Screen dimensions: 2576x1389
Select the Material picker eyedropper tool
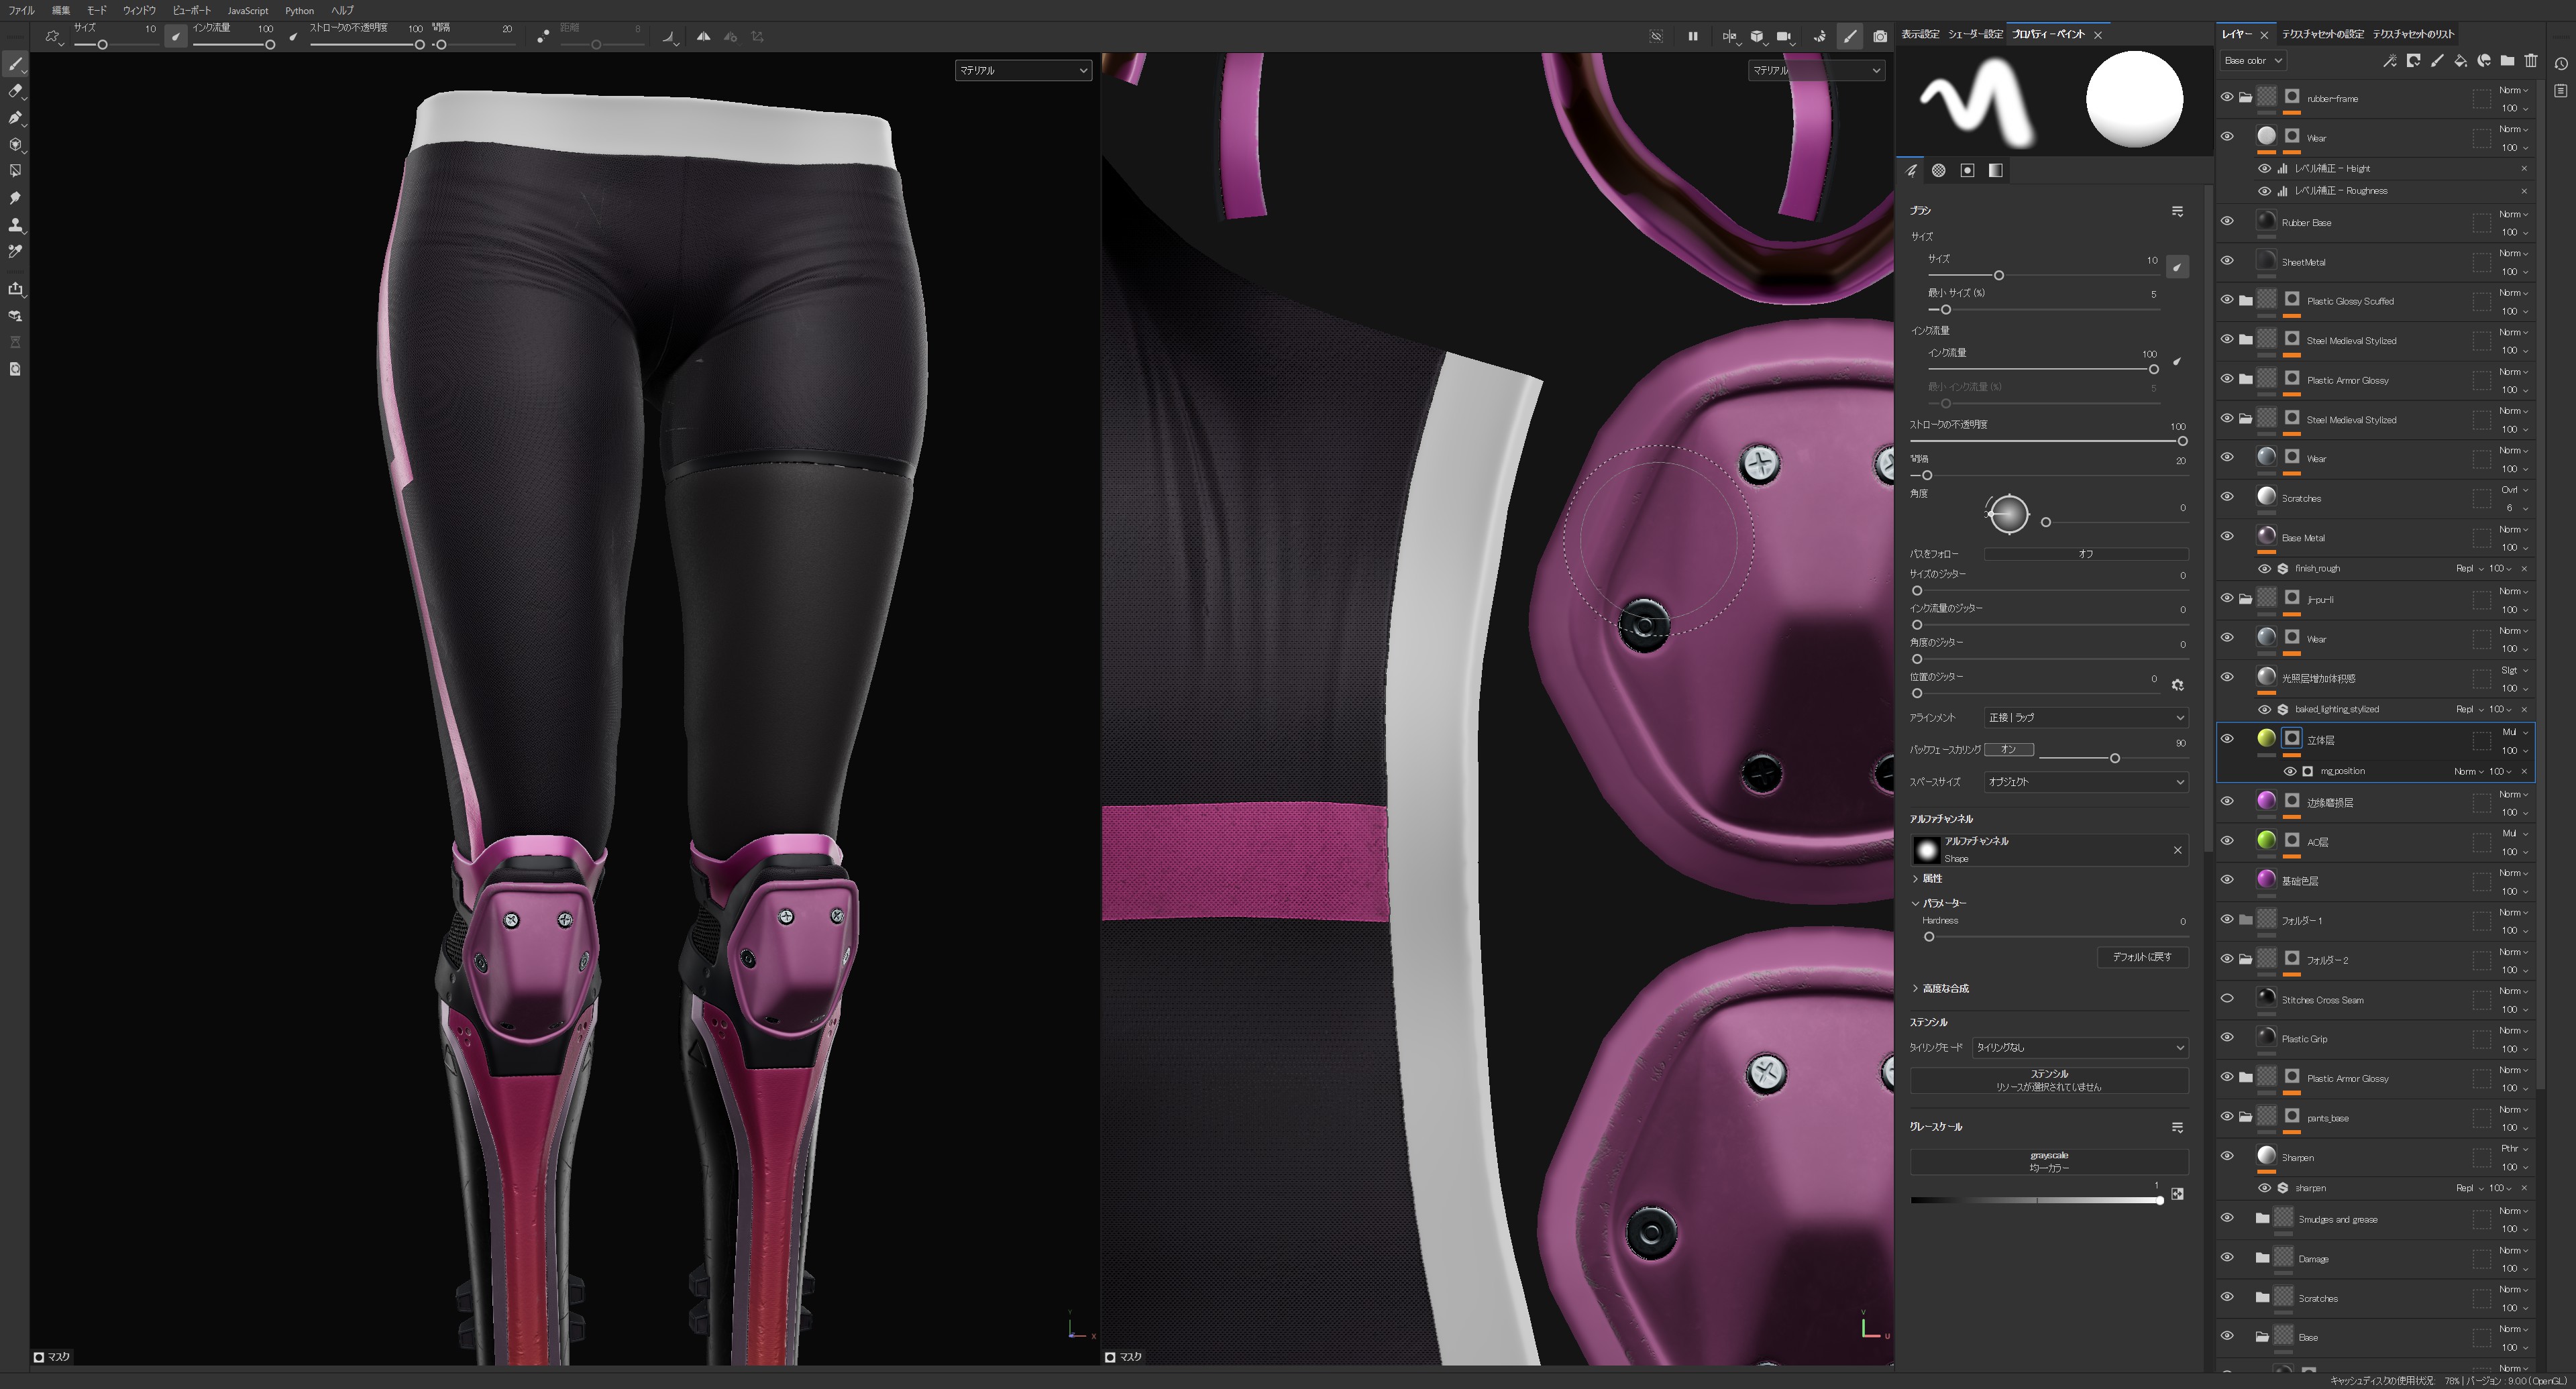[x=15, y=252]
